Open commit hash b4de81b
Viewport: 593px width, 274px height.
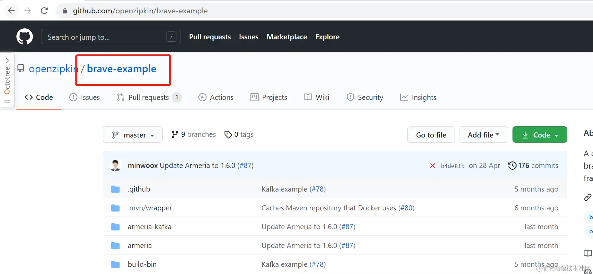point(453,166)
